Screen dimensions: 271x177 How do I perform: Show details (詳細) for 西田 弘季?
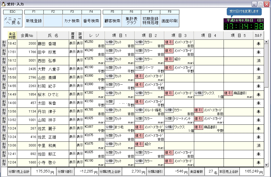(80, 61)
